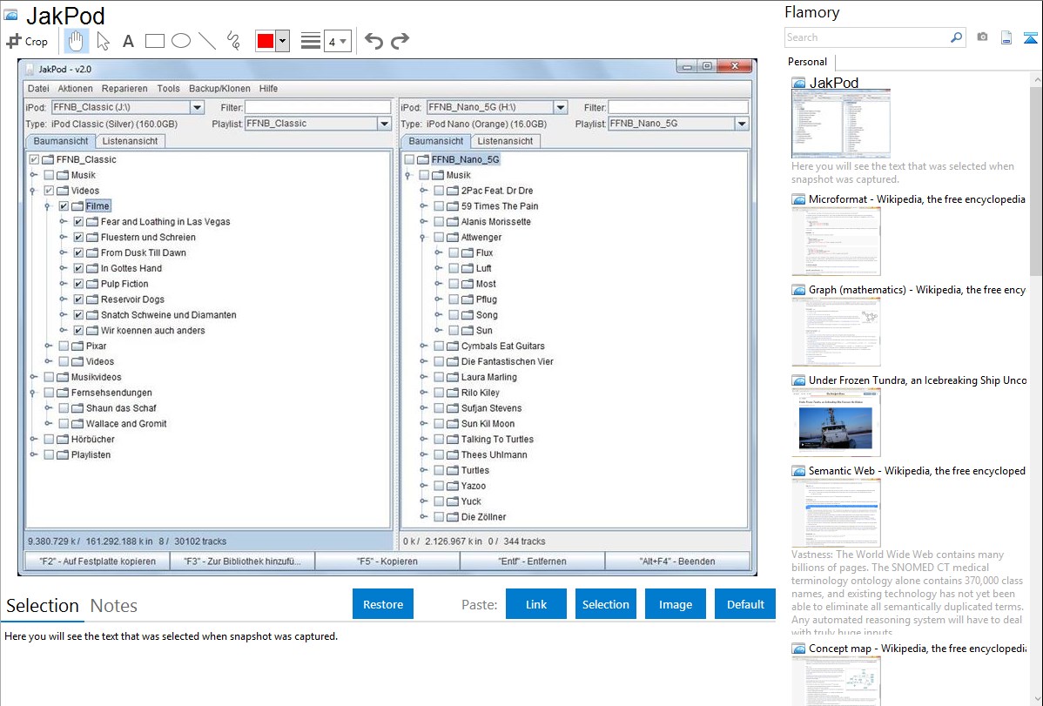Pick the ellipse shape tool
This screenshot has height=706, width=1043.
pyautogui.click(x=181, y=41)
